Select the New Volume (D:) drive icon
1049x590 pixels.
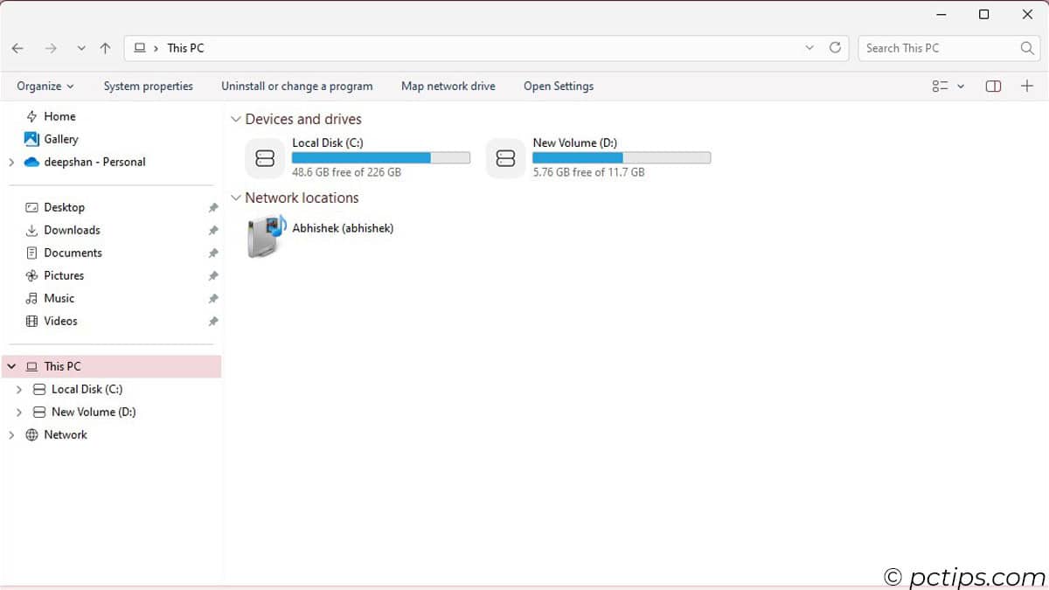[505, 158]
